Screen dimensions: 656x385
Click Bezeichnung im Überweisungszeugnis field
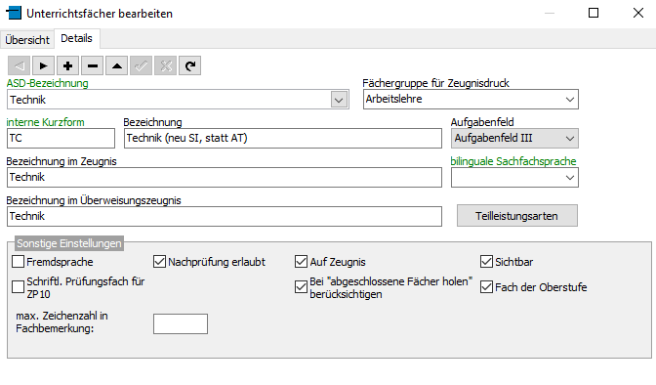(x=225, y=216)
